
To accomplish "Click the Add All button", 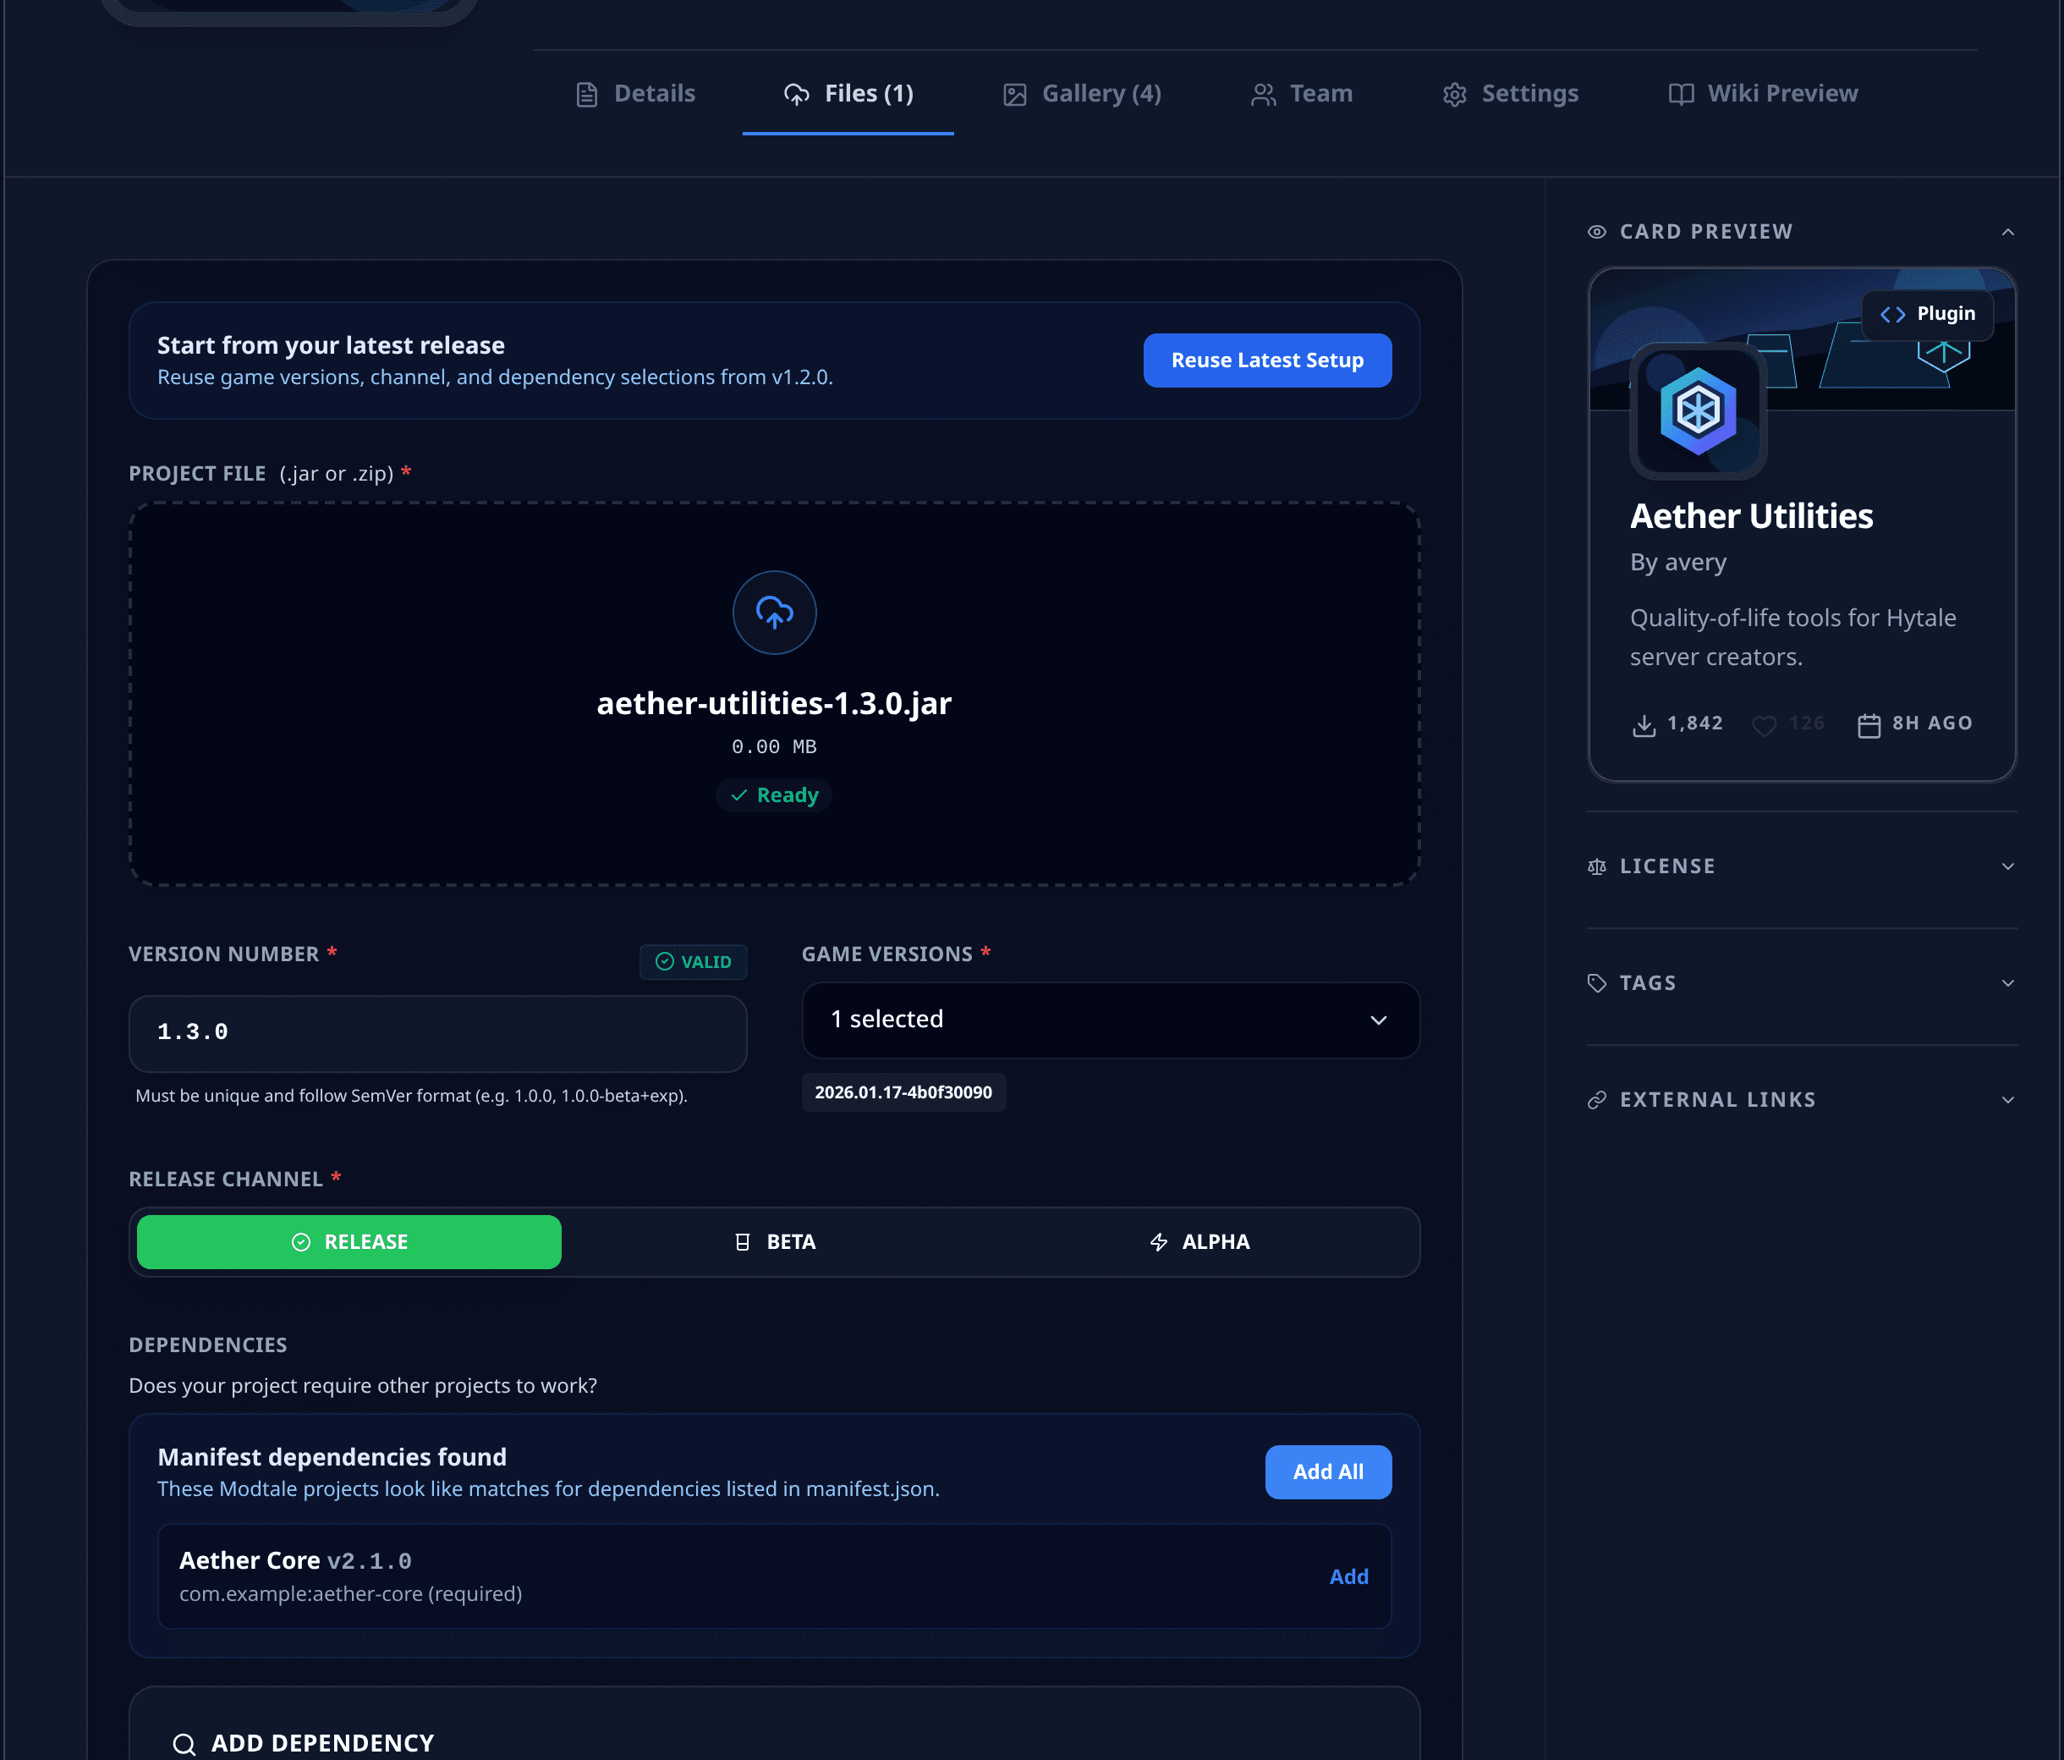I will pyautogui.click(x=1328, y=1472).
